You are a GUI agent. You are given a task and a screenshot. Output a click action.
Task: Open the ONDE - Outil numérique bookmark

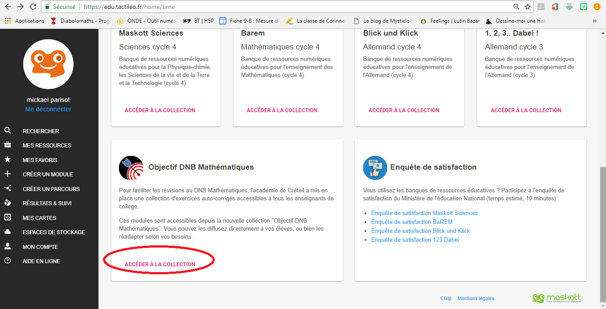click(x=147, y=21)
